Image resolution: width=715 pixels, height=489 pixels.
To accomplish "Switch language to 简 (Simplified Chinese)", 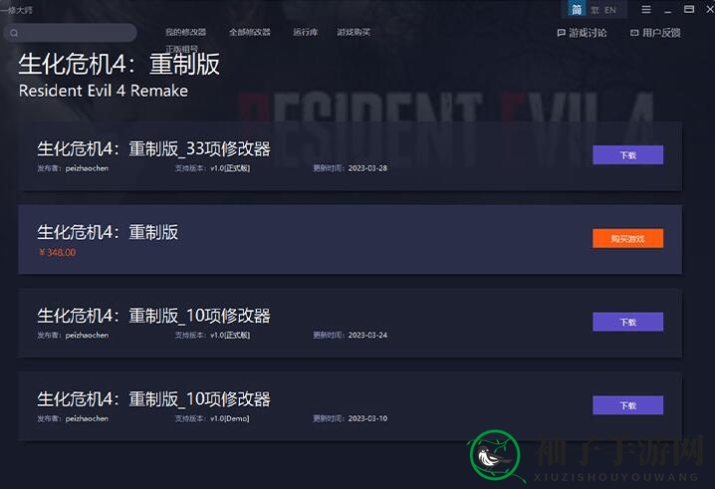I will click(577, 9).
